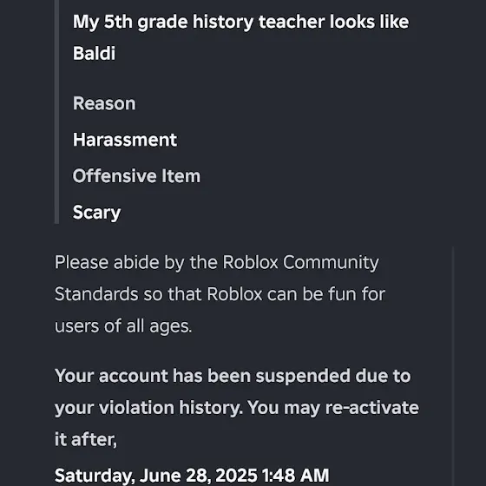Click the thin vertical scrollbar line at right
486x486 pixels.
(453, 365)
